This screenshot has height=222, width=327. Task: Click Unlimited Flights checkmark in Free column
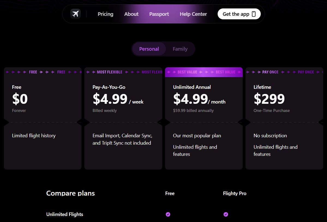168,214
